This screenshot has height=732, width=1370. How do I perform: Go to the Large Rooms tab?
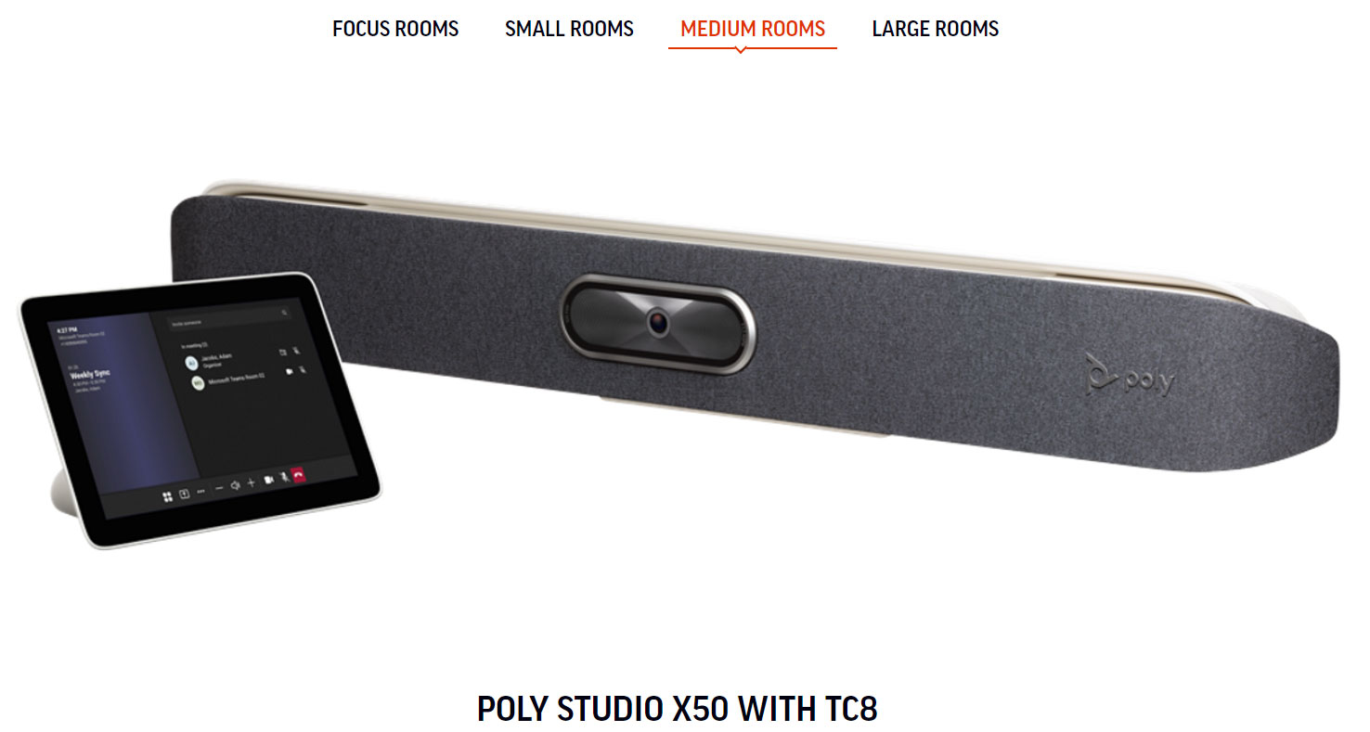[x=935, y=29]
